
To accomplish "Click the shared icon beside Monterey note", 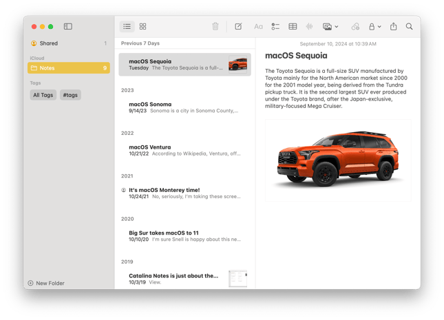I will point(123,190).
